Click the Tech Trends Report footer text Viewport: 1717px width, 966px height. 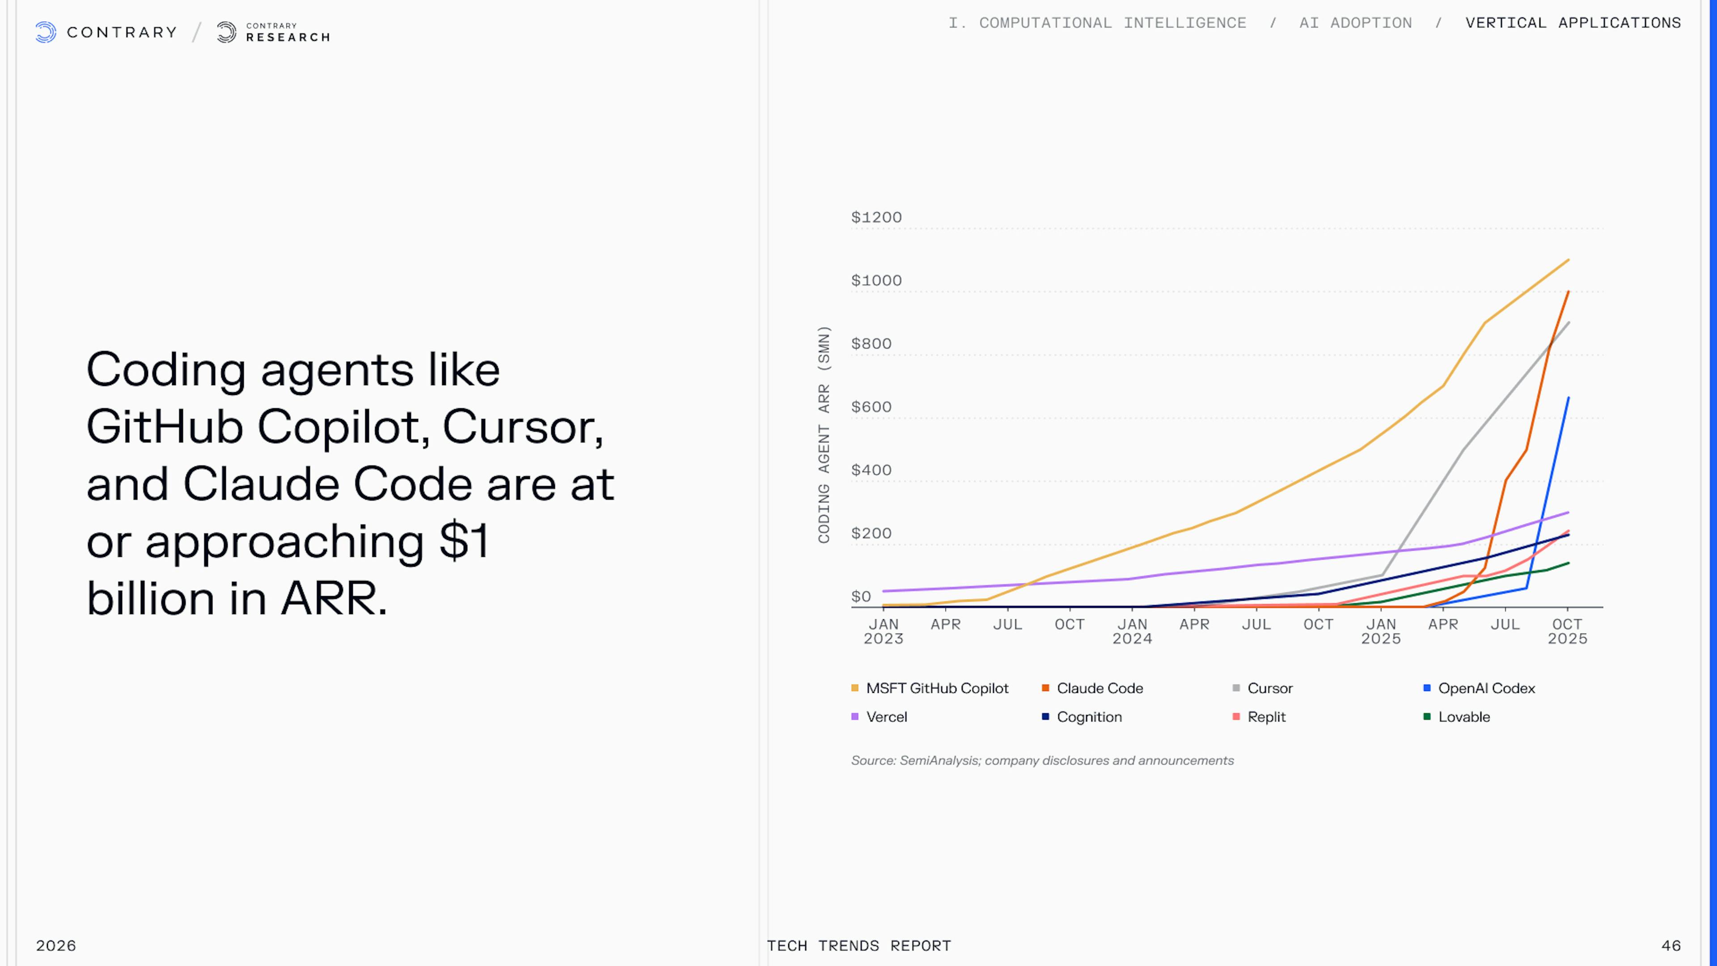click(858, 945)
